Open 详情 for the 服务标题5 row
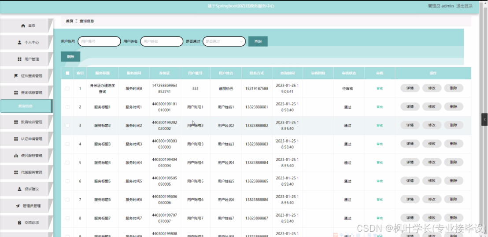The width and height of the screenshot is (488, 237). point(410,181)
